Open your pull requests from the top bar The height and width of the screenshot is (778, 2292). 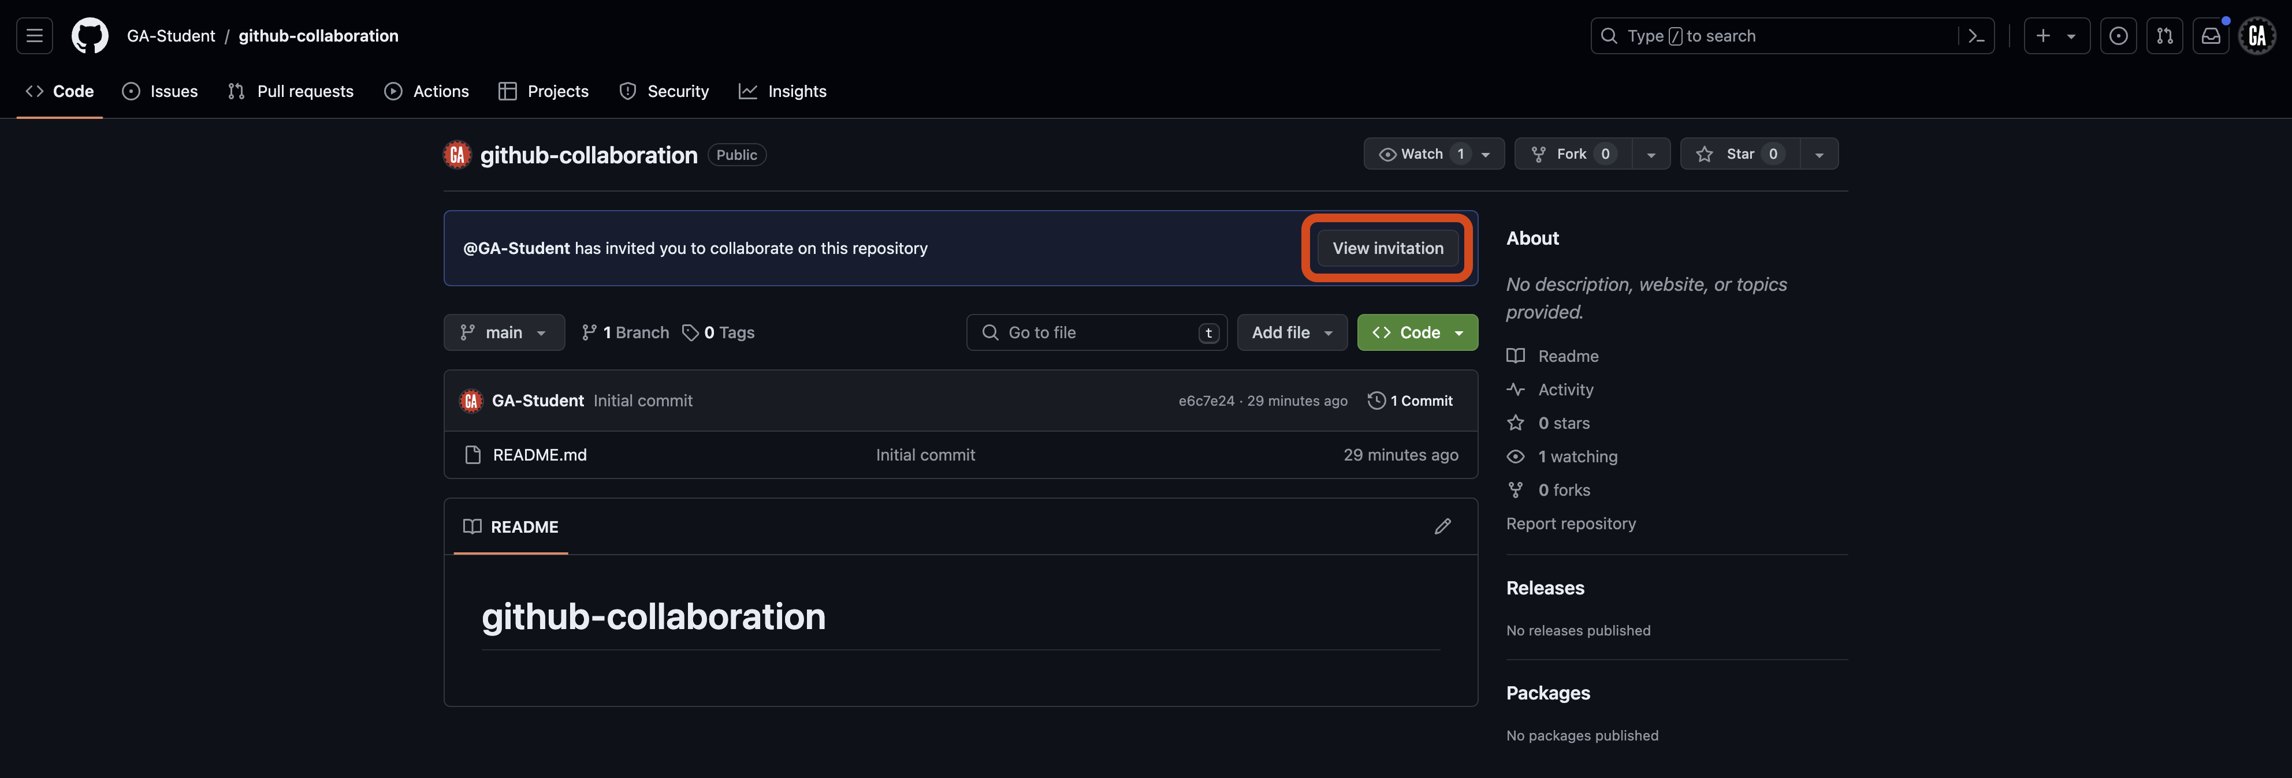coord(2165,36)
